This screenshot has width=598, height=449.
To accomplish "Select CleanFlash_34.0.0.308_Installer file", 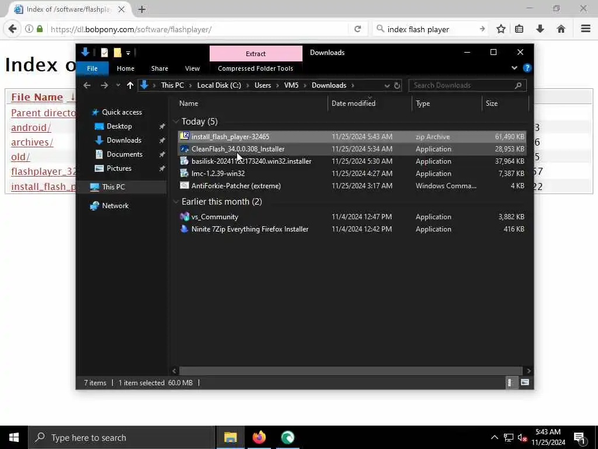I will (x=352, y=149).
